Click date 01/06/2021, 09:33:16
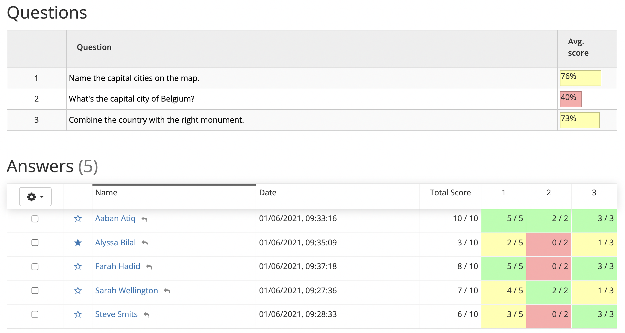Screen dimensions: 625x333 click(298, 218)
